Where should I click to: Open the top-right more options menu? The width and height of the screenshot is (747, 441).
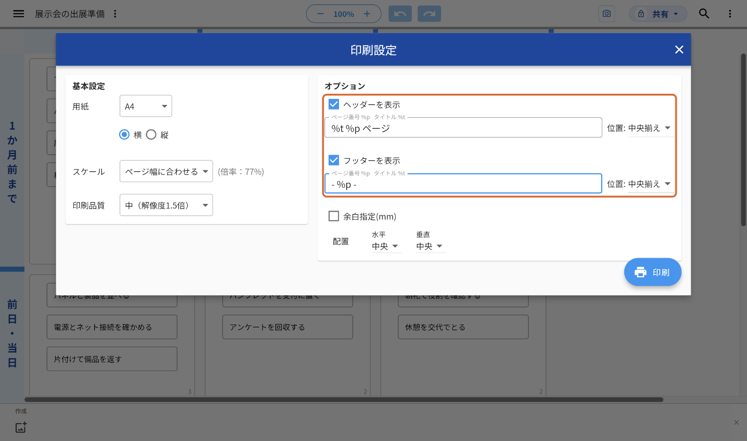pos(730,14)
